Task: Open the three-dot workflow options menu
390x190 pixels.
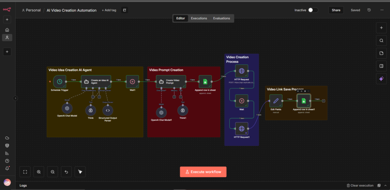Action: [x=382, y=10]
